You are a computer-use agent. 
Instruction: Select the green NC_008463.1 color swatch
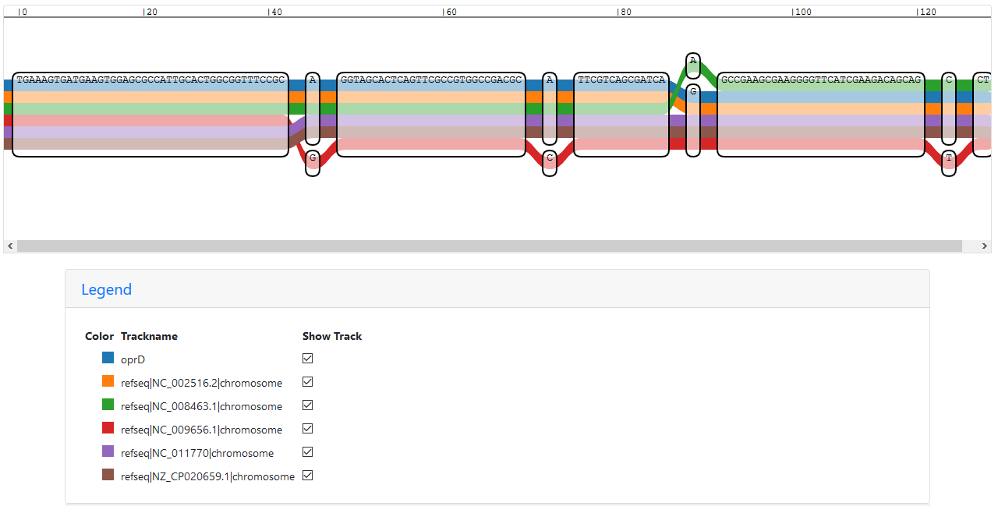(108, 405)
